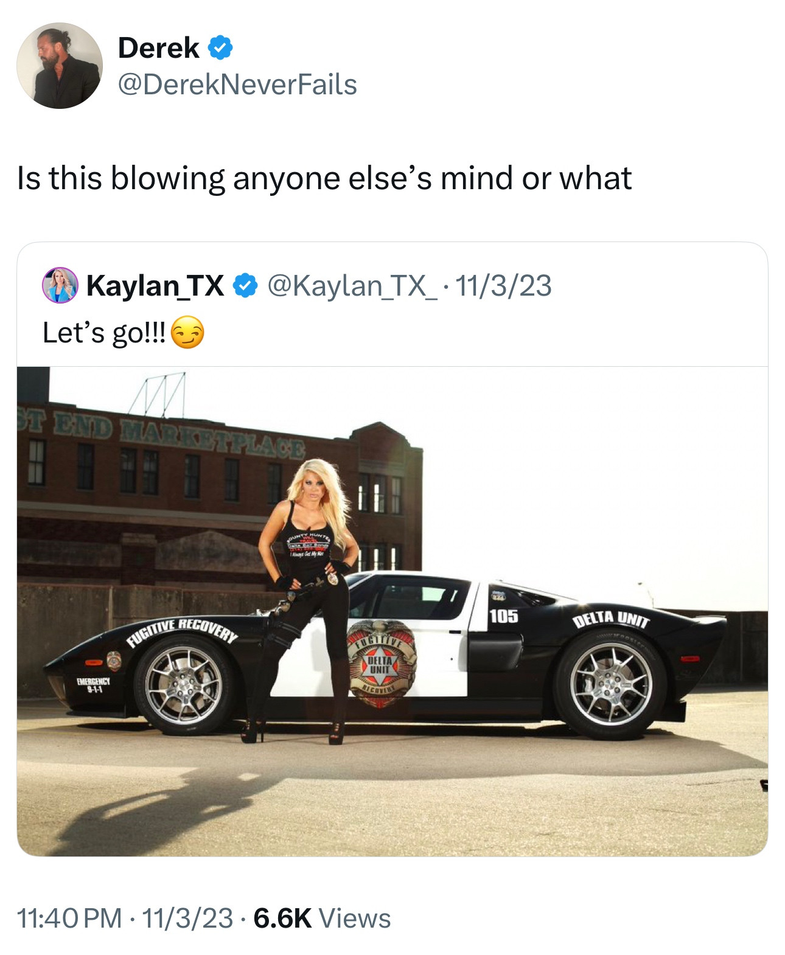Open the @DerekNeverFails handle
This screenshot has height=955, width=785.
[x=237, y=85]
